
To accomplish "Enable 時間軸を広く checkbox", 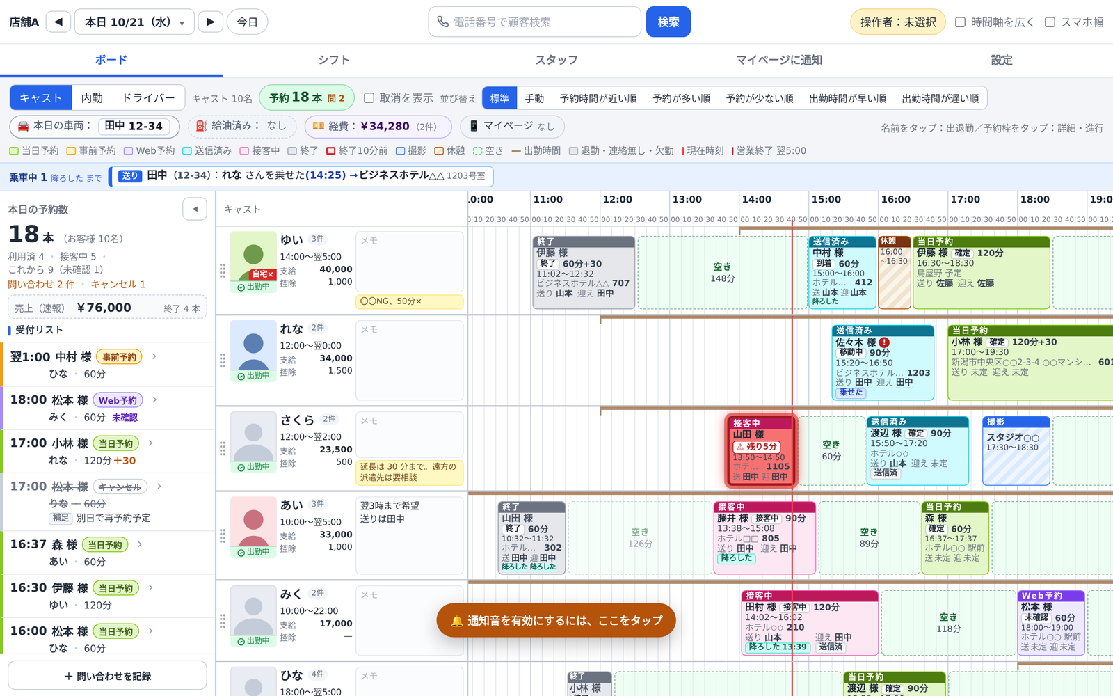I will (960, 22).
